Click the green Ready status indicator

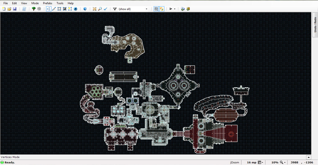pyautogui.click(x=2, y=163)
